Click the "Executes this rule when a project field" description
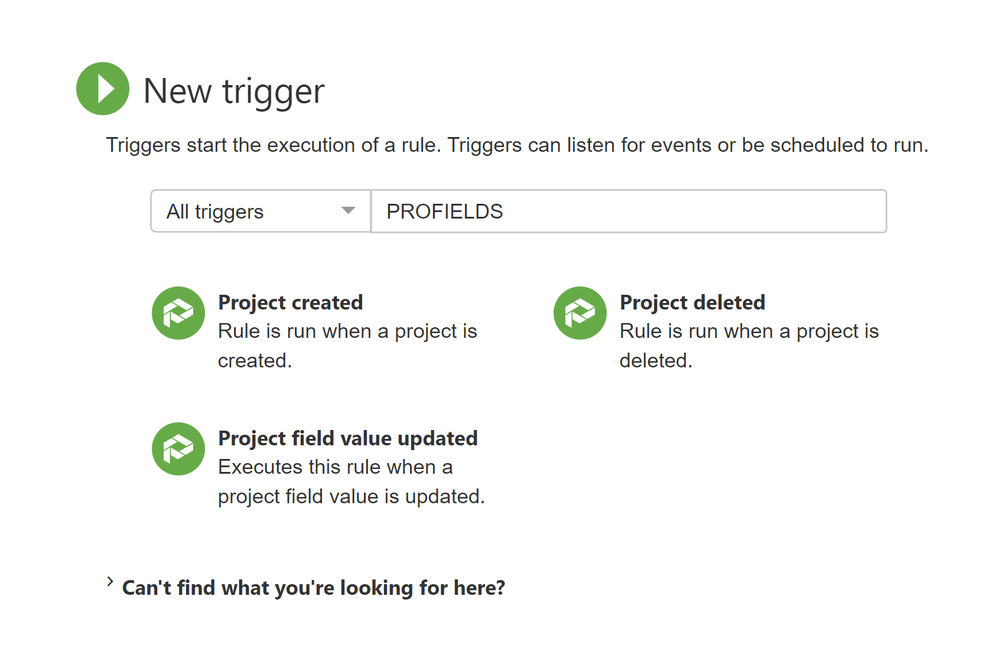 tap(352, 481)
